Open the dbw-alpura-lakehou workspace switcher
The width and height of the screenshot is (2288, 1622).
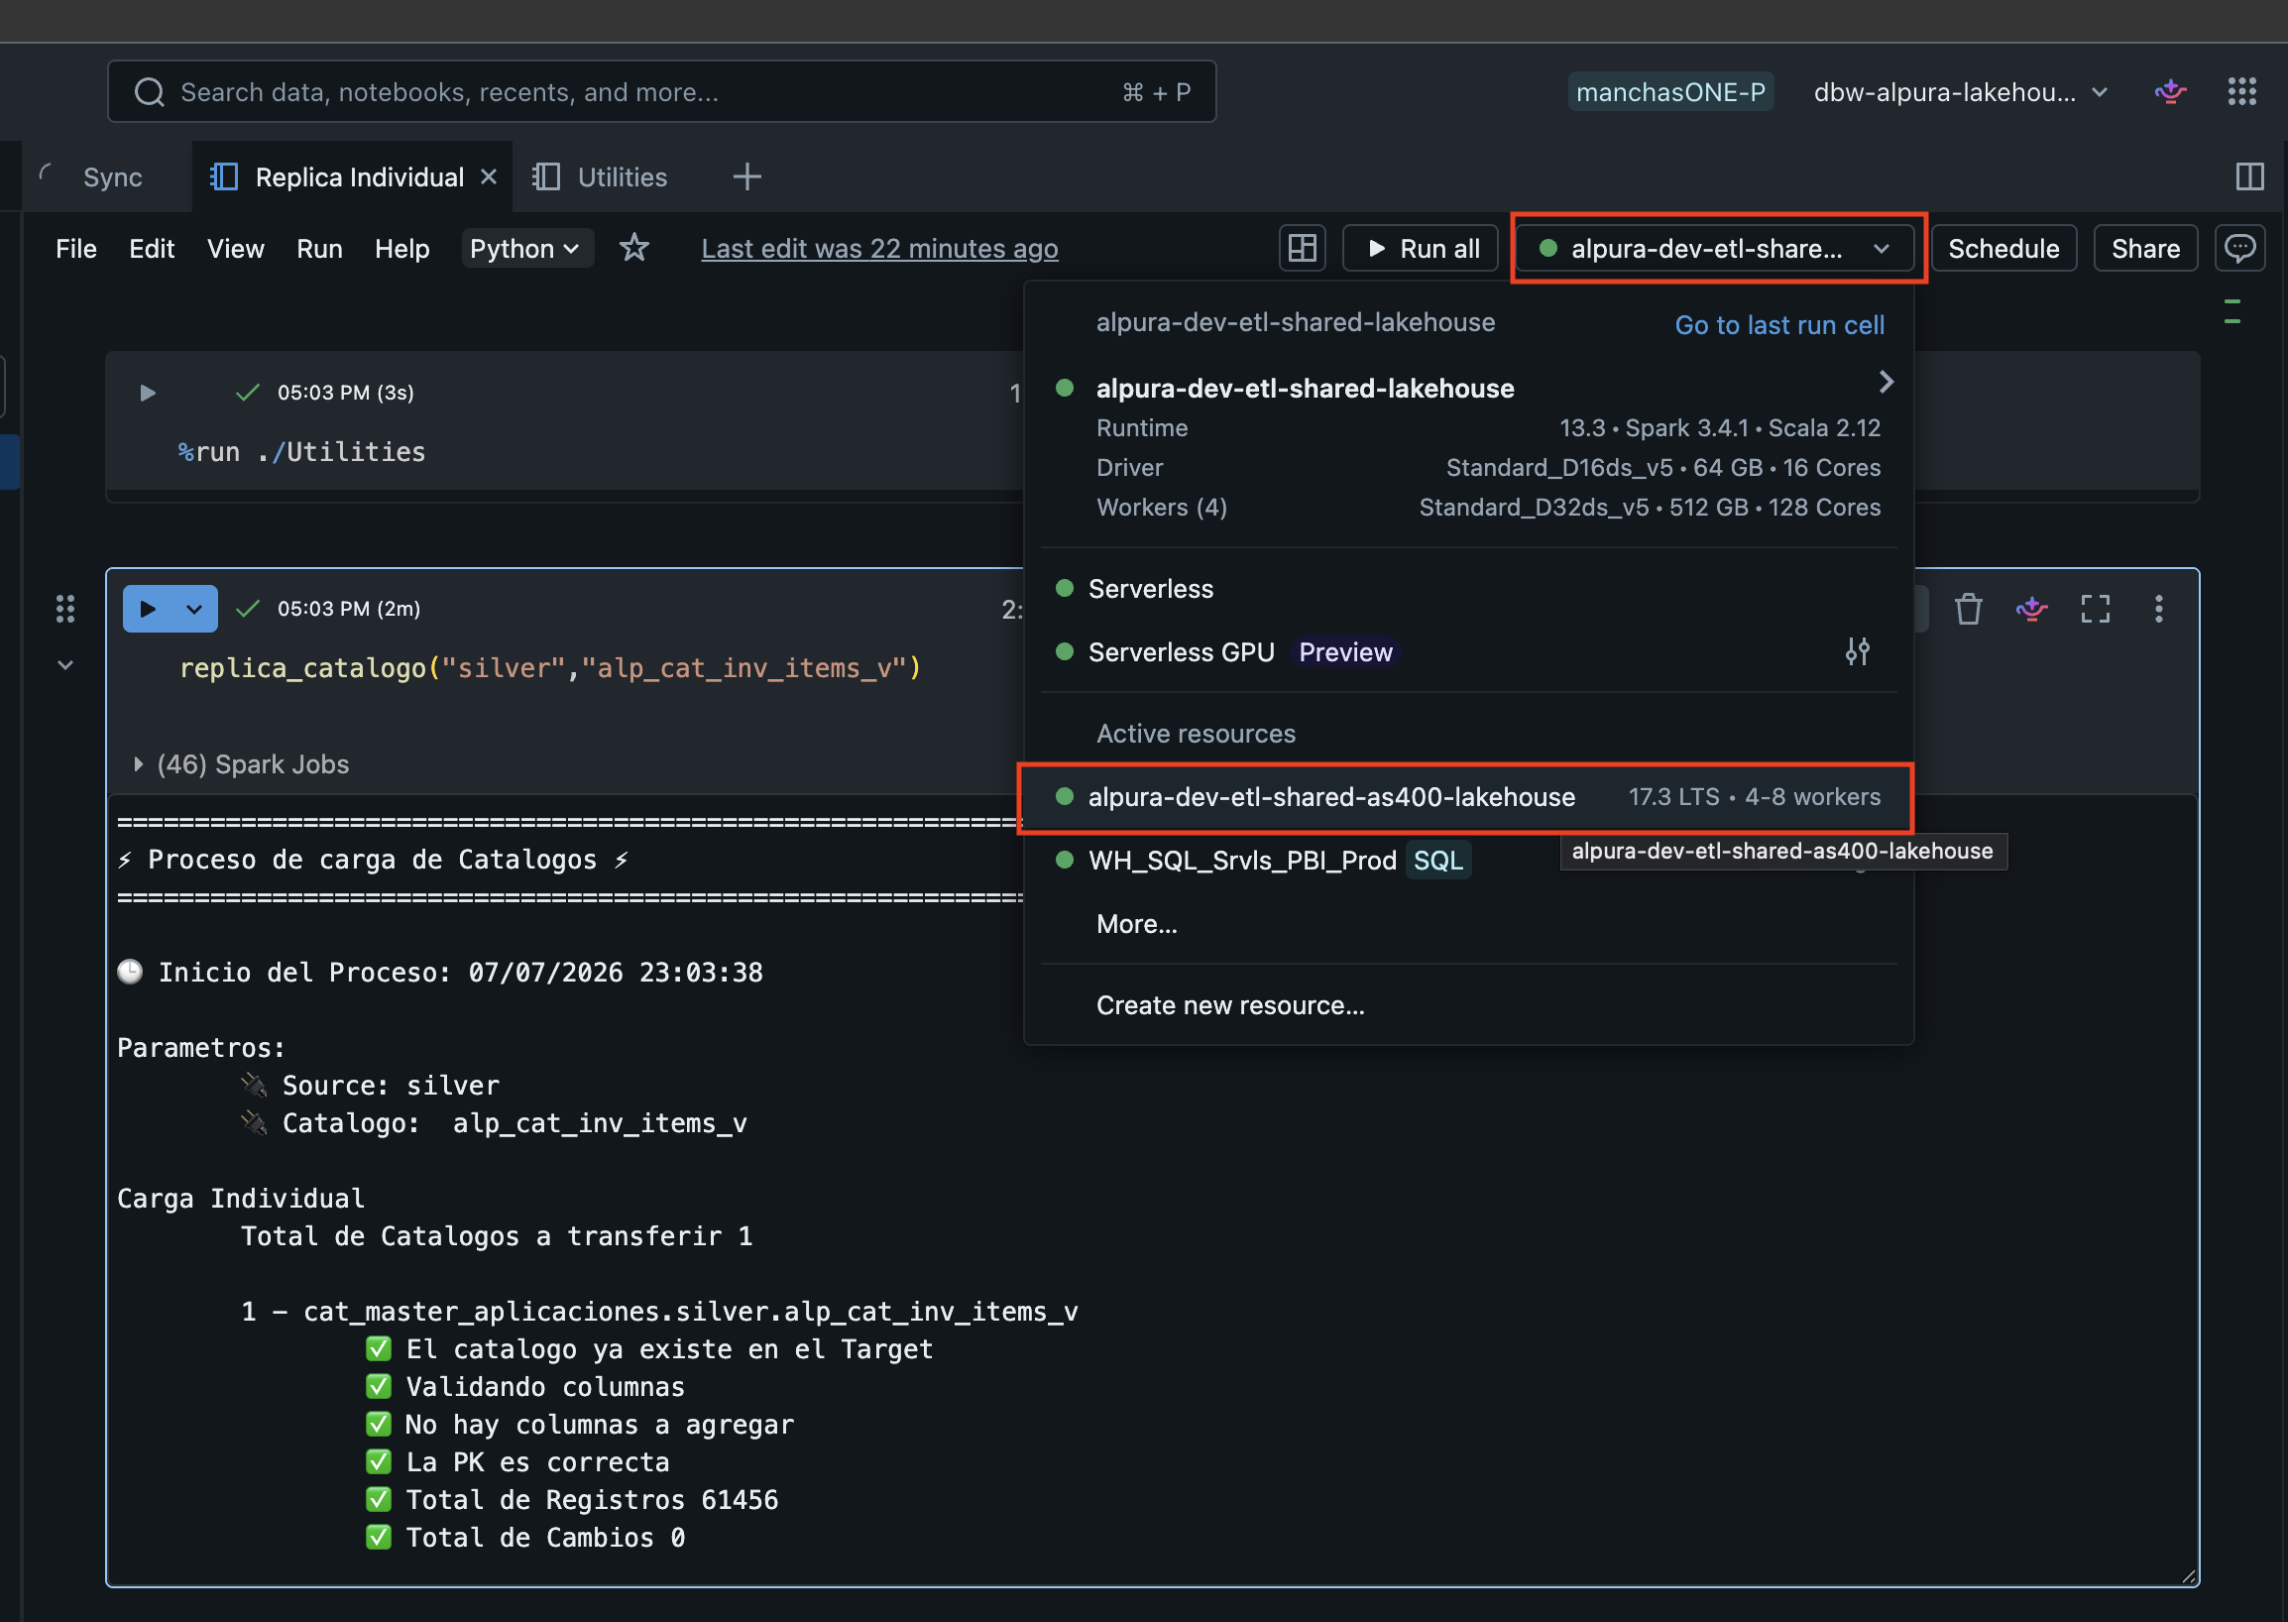[1961, 92]
